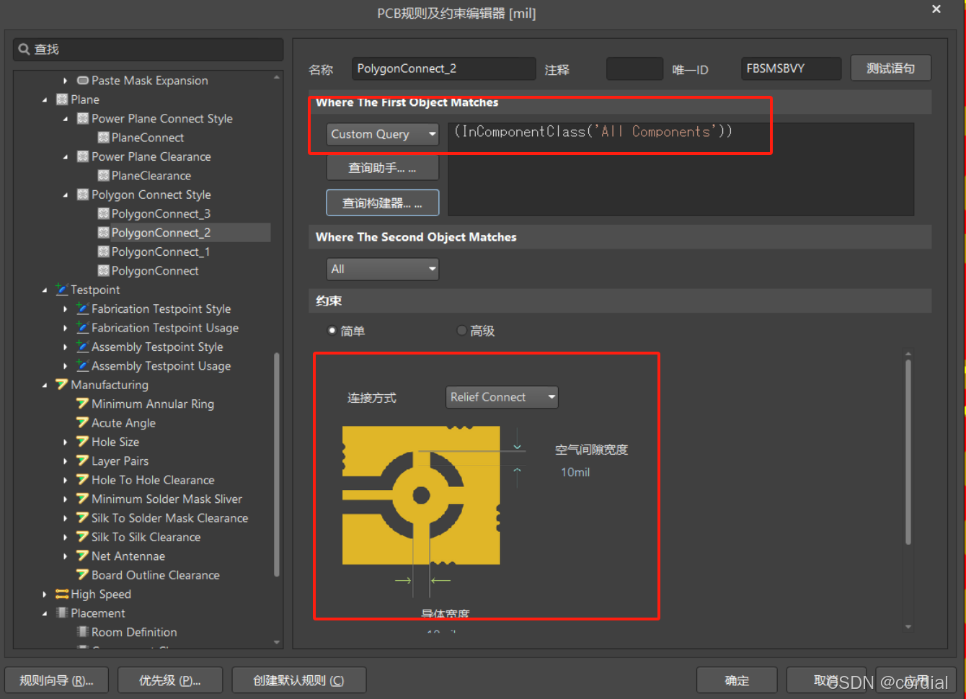
Task: Click the Placement category icon
Action: pyautogui.click(x=62, y=613)
